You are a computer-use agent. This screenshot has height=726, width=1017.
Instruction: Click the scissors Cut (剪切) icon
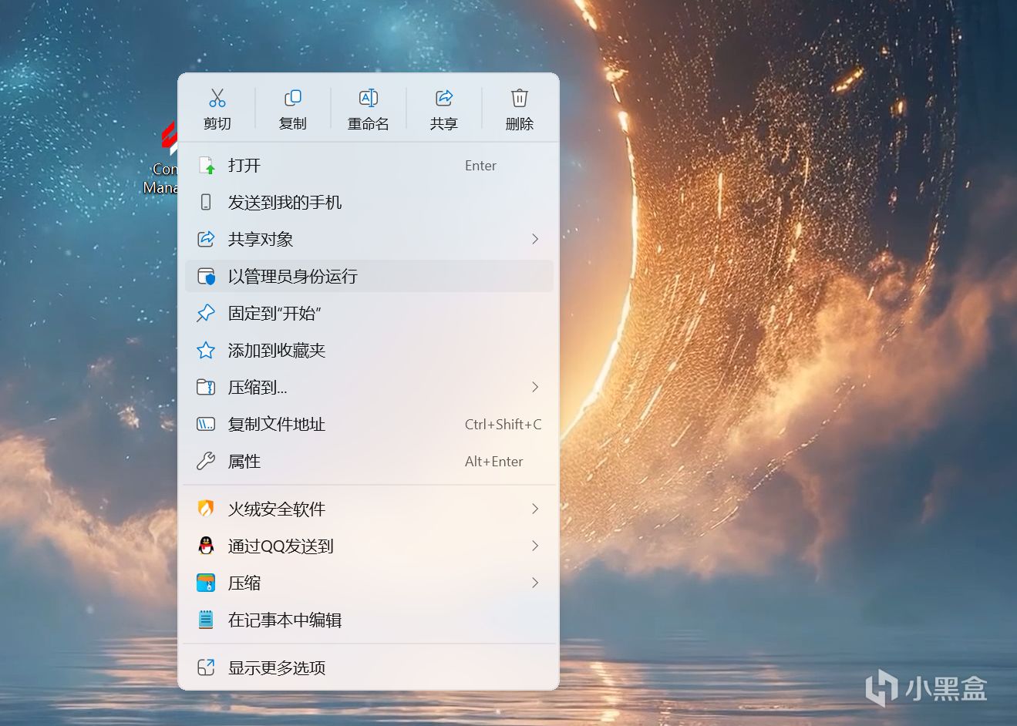(x=217, y=98)
